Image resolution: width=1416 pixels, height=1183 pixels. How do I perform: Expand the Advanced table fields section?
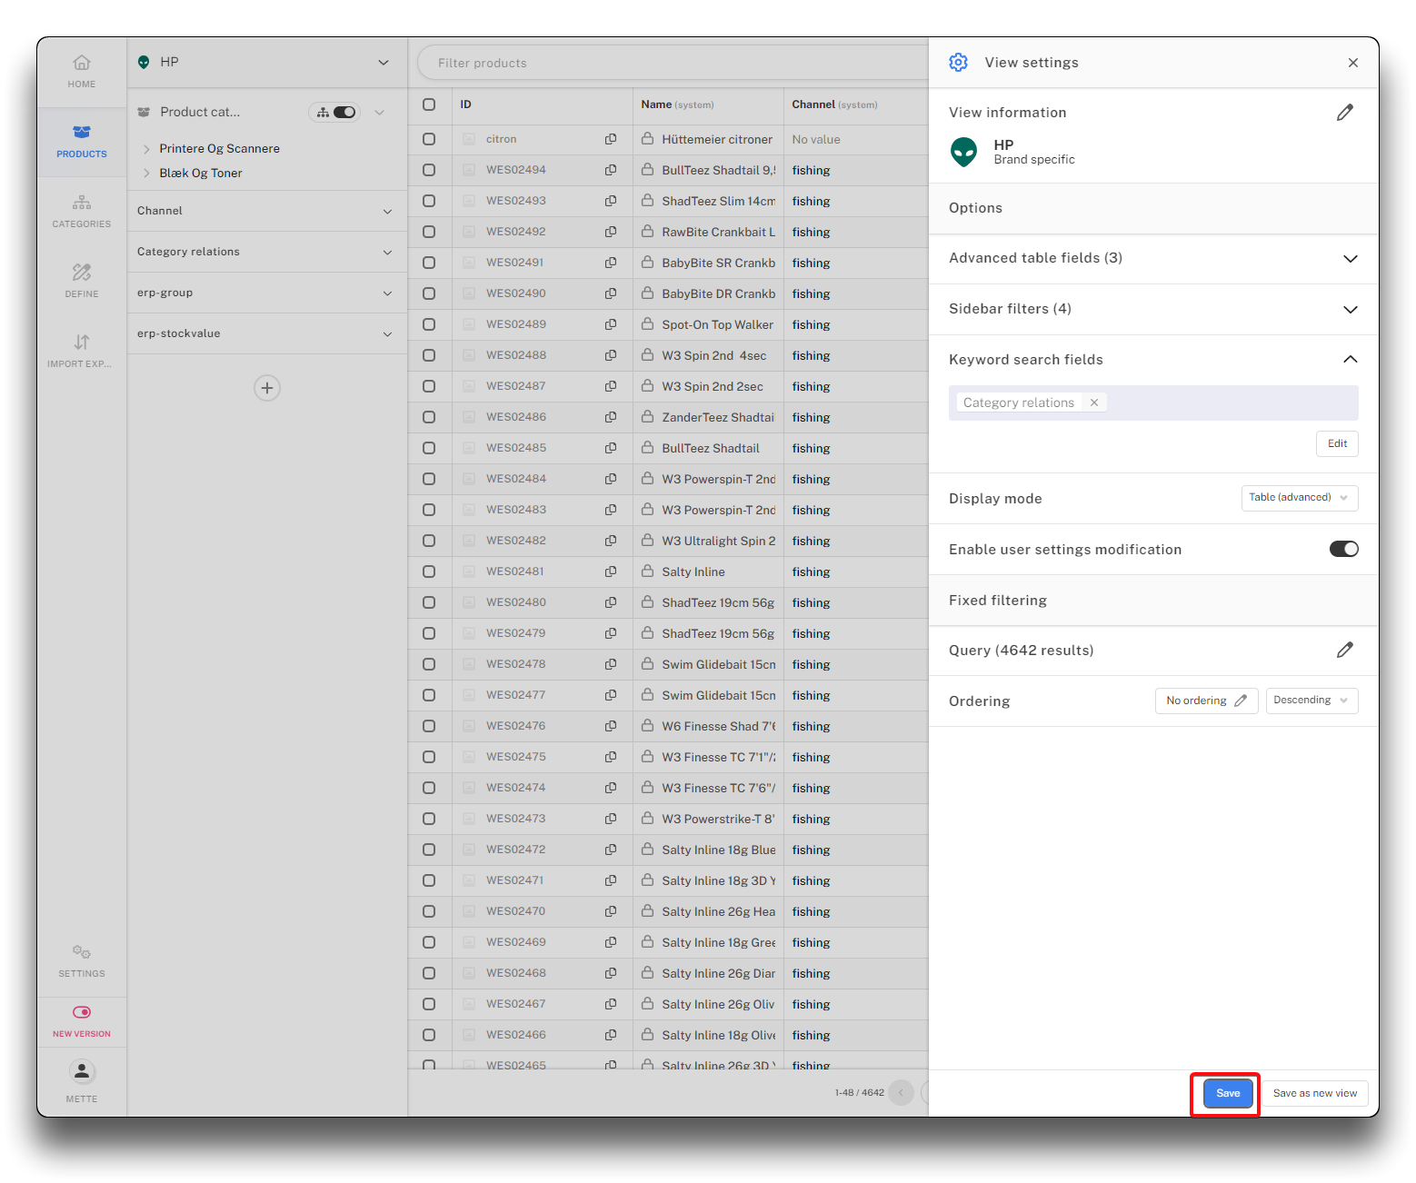(1350, 259)
